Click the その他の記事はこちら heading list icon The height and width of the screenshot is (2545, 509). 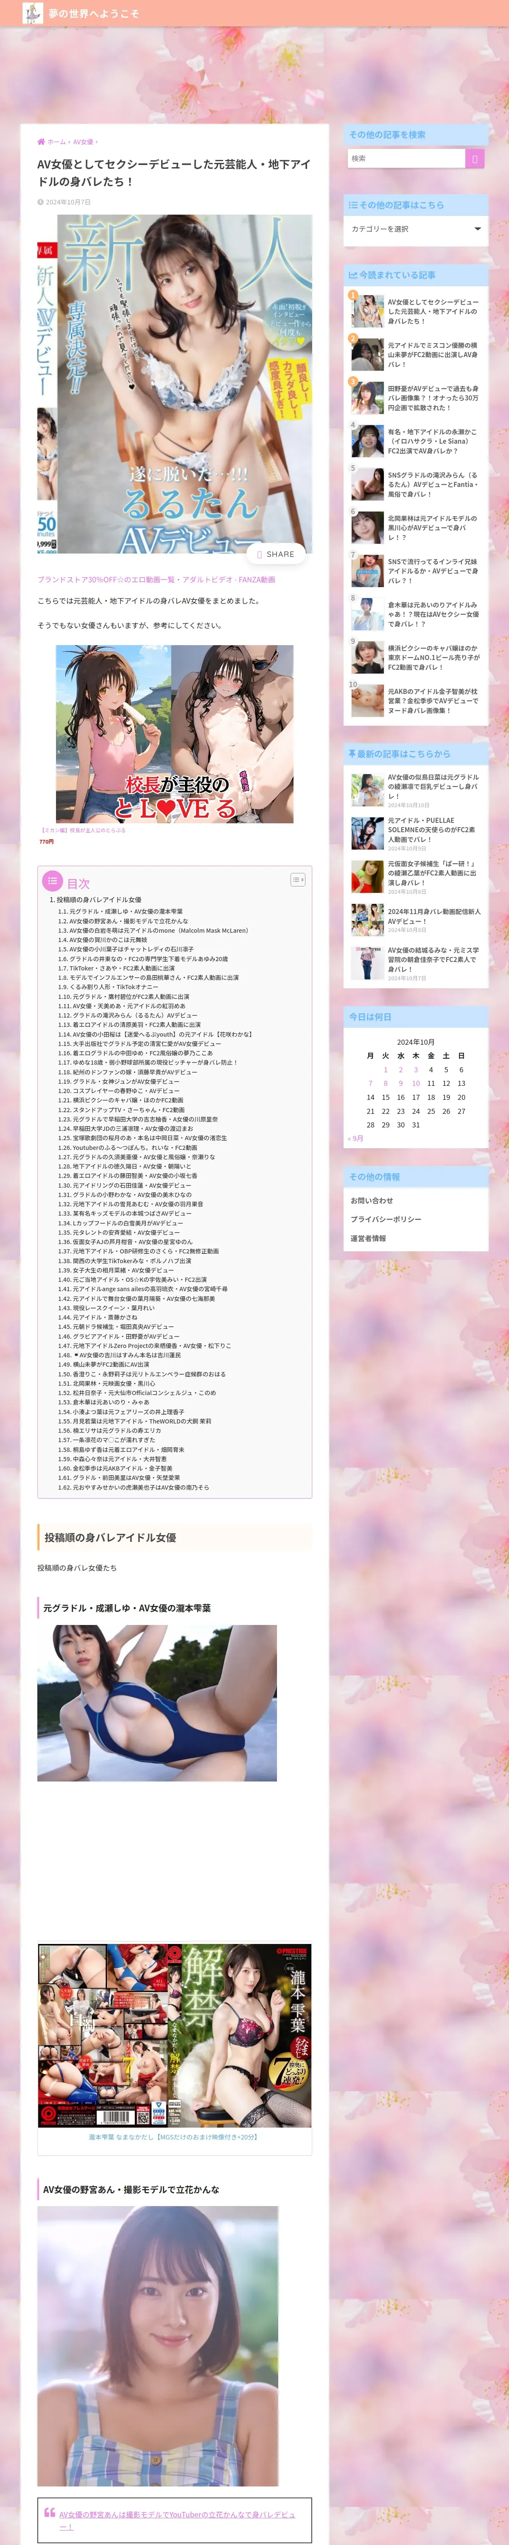click(353, 205)
